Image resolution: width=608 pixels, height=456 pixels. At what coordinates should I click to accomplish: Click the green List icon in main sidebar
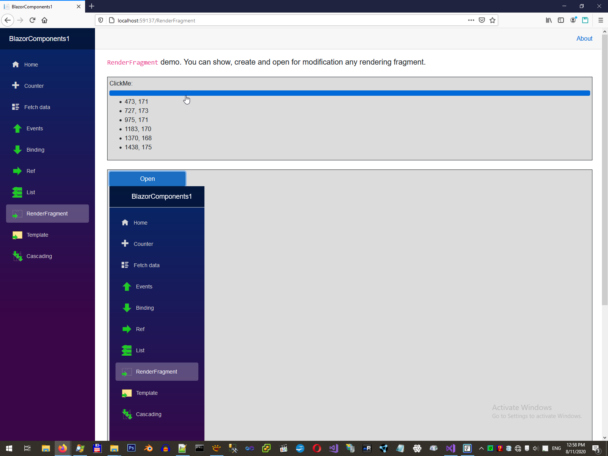tap(17, 192)
